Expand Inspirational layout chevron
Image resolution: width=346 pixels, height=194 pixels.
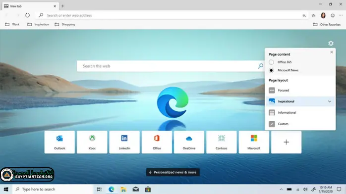click(330, 101)
